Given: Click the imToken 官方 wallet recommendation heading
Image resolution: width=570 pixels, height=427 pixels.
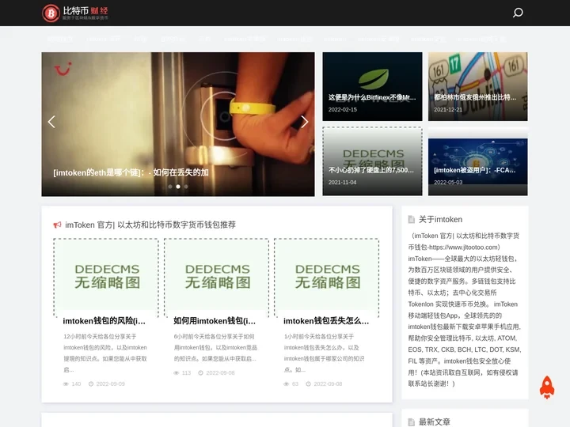Looking at the screenshot, I should pyautogui.click(x=150, y=225).
